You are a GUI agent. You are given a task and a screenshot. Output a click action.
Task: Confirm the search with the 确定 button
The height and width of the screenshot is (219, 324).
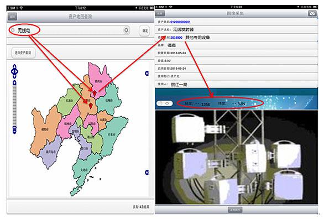pyautogui.click(x=145, y=30)
